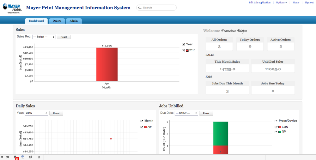The height and width of the screenshot is (160, 316).
Task: Click the All Orders heading
Action: pos(219,40)
